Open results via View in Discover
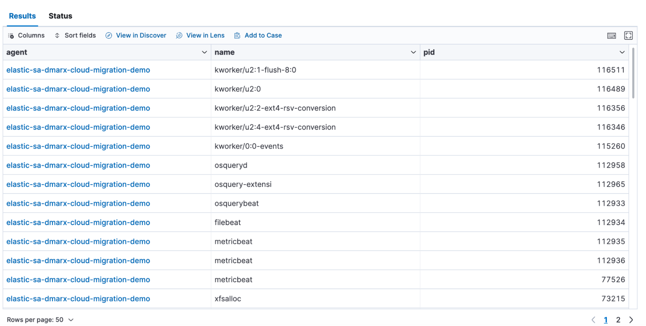The image size is (646, 326). 136,35
